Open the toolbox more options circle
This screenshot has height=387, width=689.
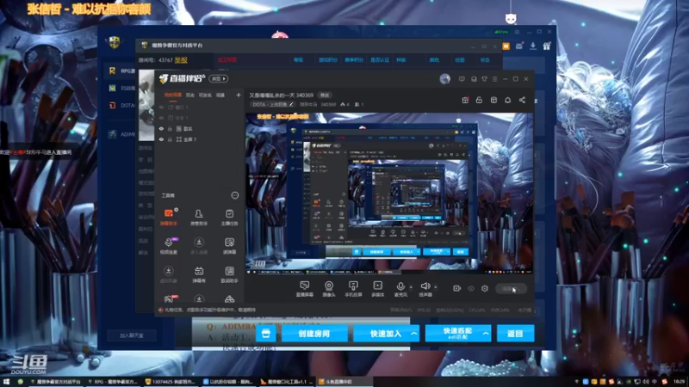tap(234, 195)
